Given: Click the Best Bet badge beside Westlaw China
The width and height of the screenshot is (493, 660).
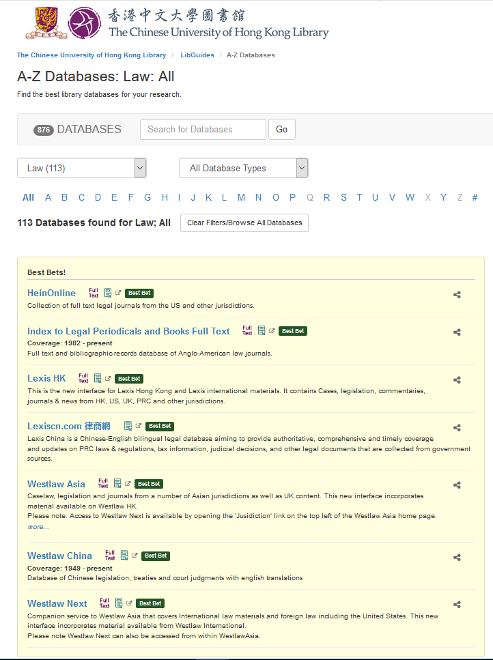Looking at the screenshot, I should tap(156, 556).
